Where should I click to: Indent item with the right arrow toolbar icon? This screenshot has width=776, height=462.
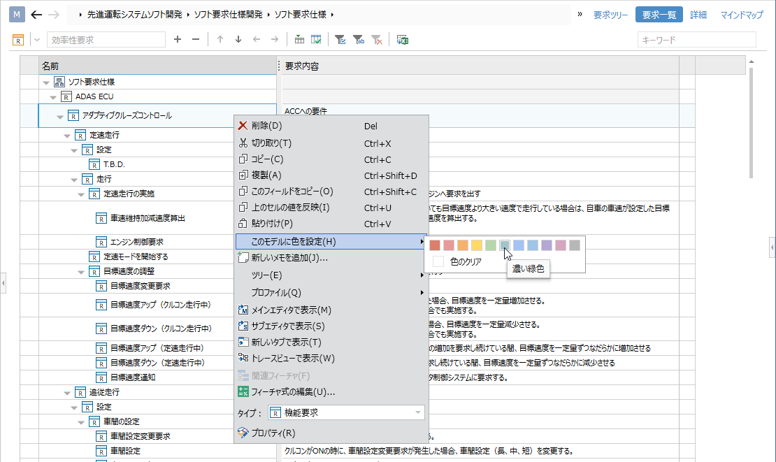point(275,40)
